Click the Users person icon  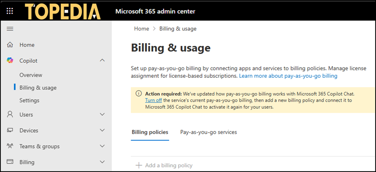10,114
